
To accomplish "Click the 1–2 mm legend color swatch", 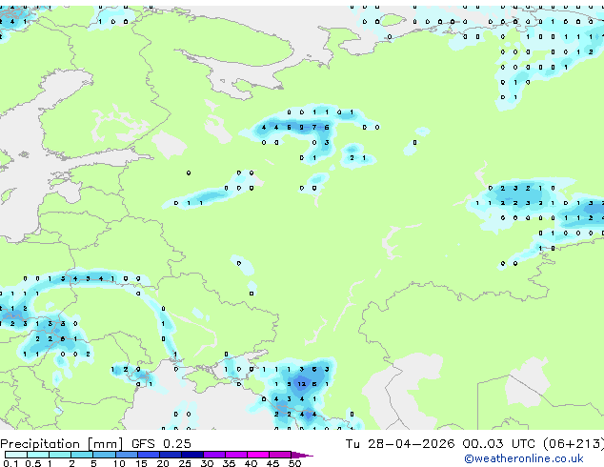I will [x=60, y=455].
